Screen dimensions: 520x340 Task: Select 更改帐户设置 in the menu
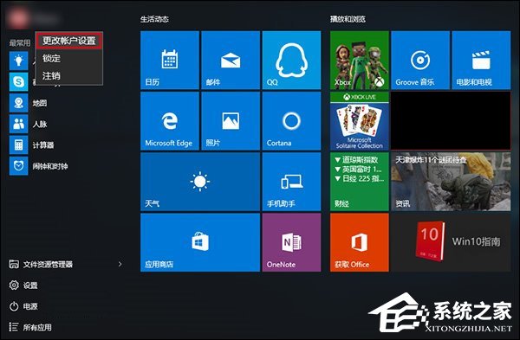point(69,41)
